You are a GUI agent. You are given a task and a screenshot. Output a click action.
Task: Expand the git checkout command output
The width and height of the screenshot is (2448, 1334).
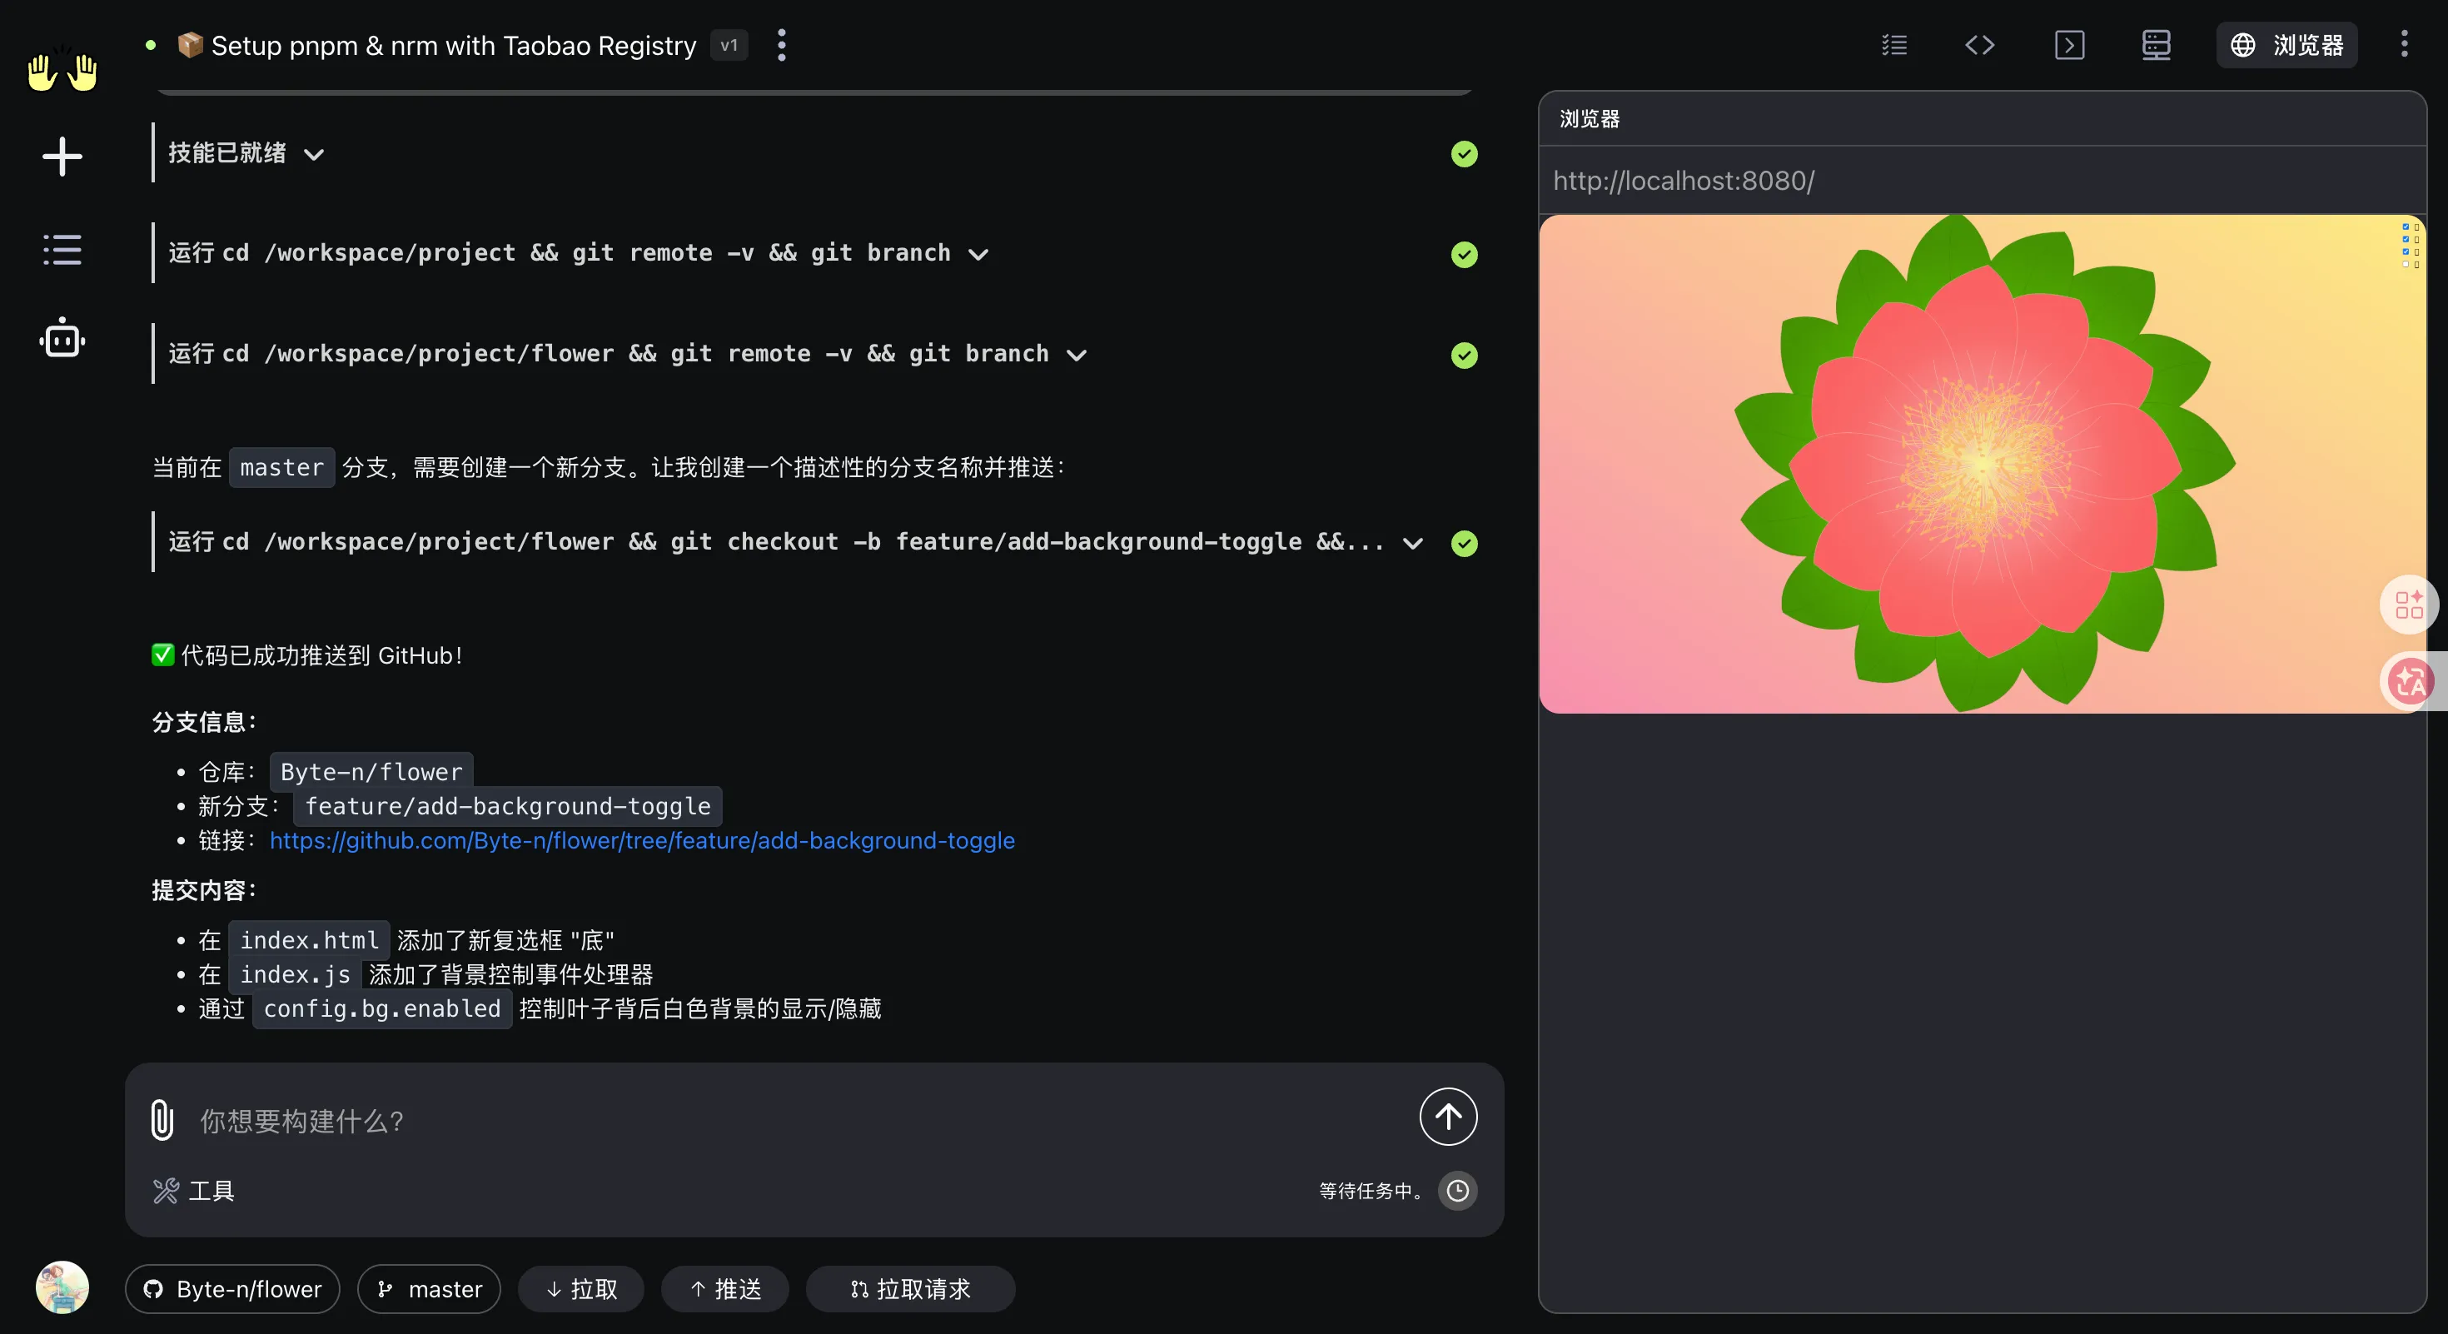[x=1412, y=544]
